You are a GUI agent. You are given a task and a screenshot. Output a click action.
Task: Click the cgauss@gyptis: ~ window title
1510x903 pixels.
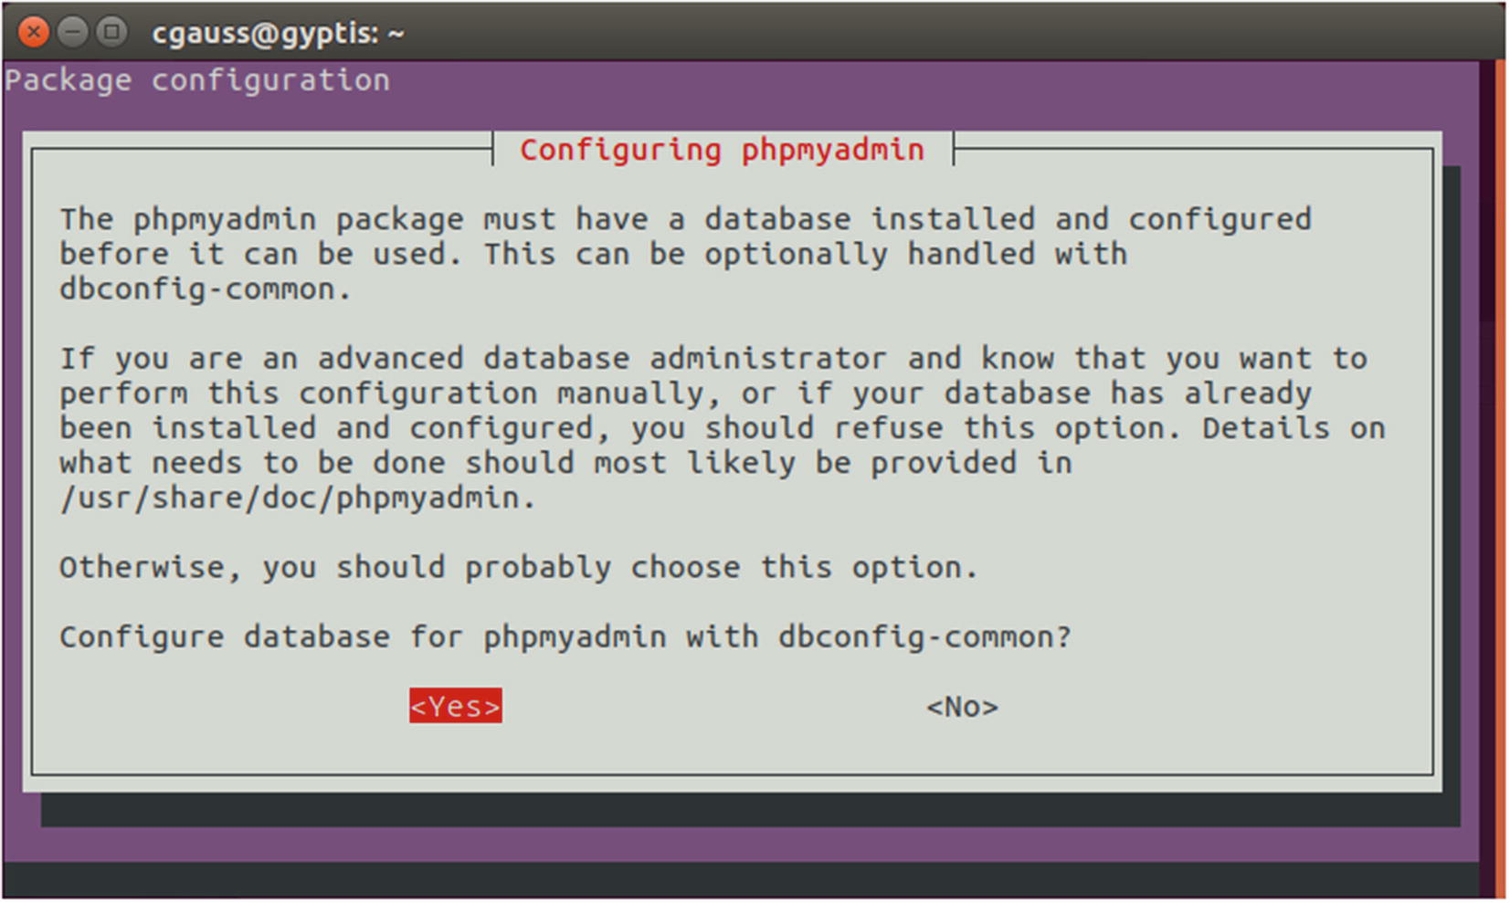278,34
